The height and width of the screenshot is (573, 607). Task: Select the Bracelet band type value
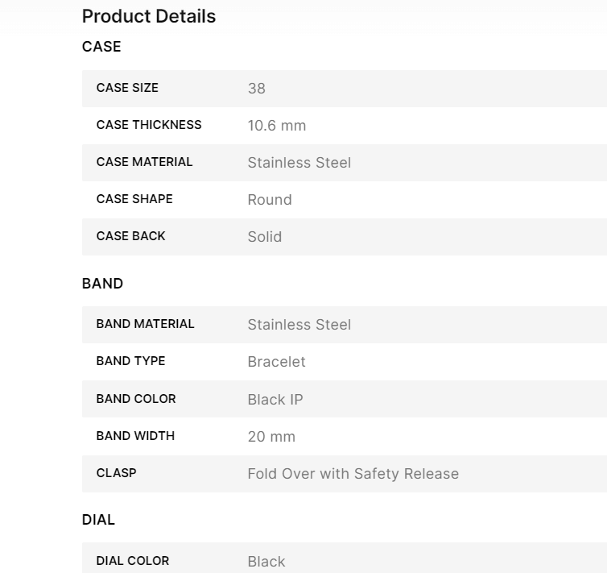277,362
